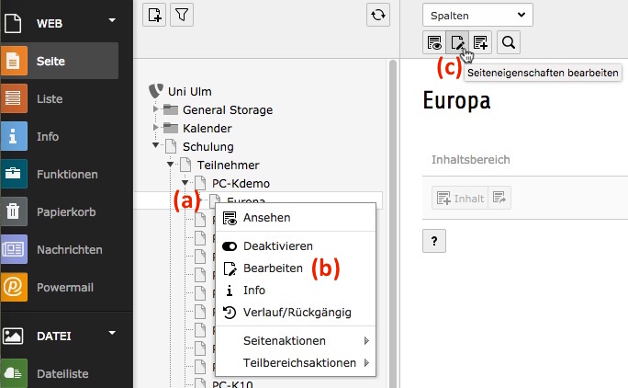Choose Info from context menu
The image size is (628, 388).
pyautogui.click(x=296, y=291)
